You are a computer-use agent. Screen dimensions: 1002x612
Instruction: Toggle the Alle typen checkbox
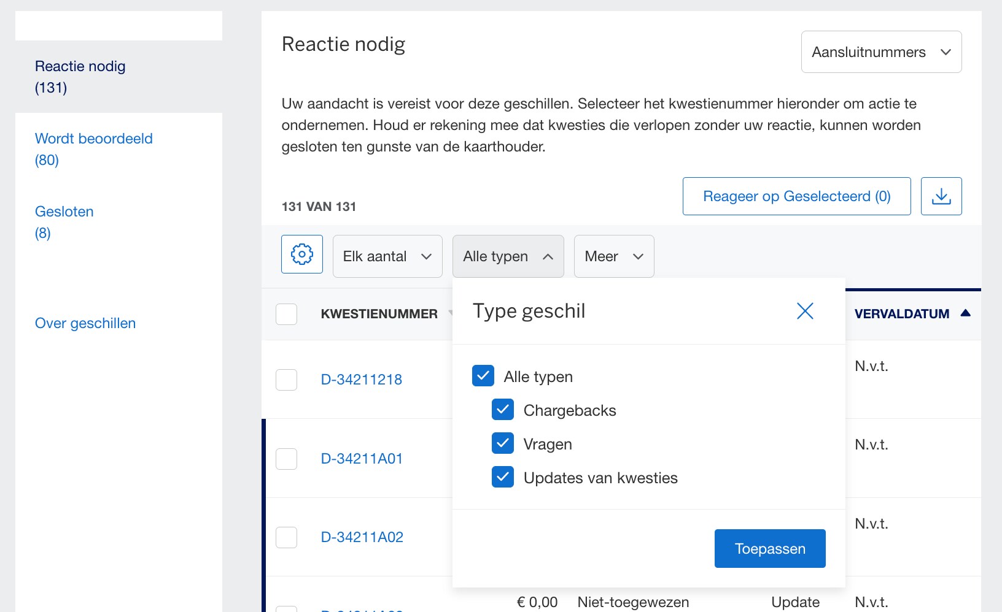[483, 376]
